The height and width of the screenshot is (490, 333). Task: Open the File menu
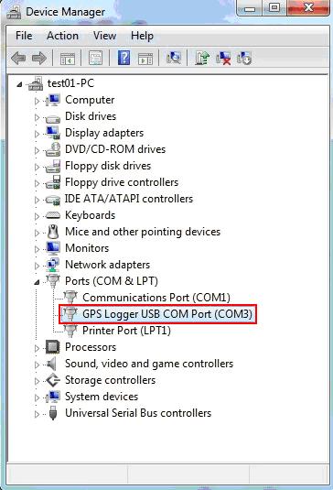[x=24, y=36]
